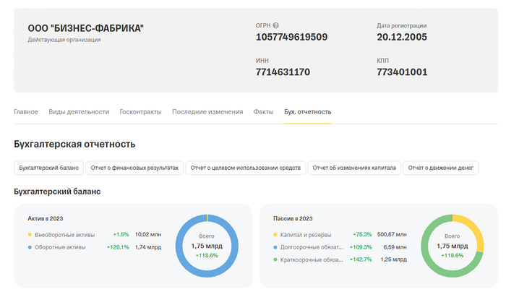Open the Главное tab
506x292 pixels.
tap(26, 112)
